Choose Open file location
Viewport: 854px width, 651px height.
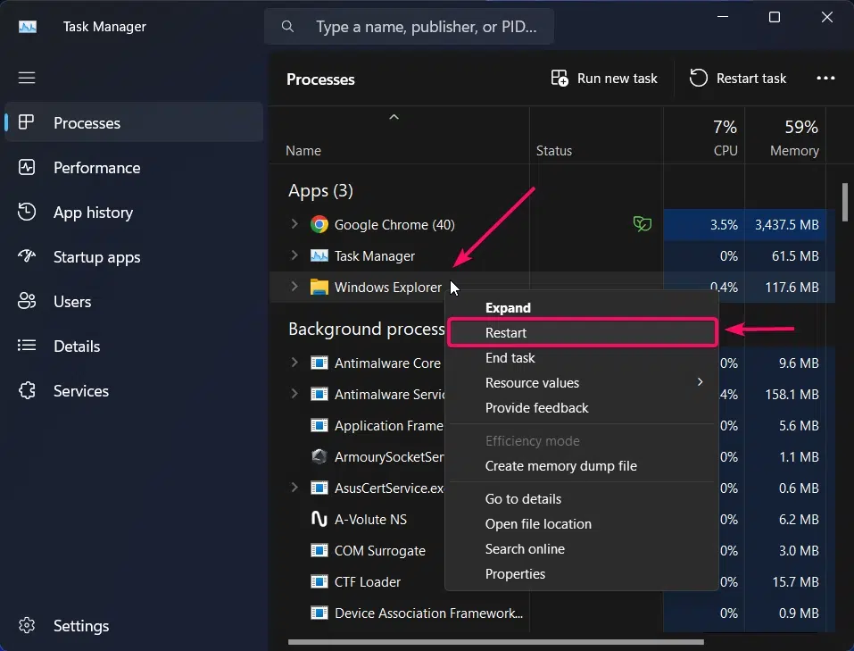[582, 523]
